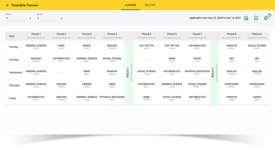
Task: Click Monday Period 1 General Science cell
Action: pyautogui.click(x=36, y=47)
